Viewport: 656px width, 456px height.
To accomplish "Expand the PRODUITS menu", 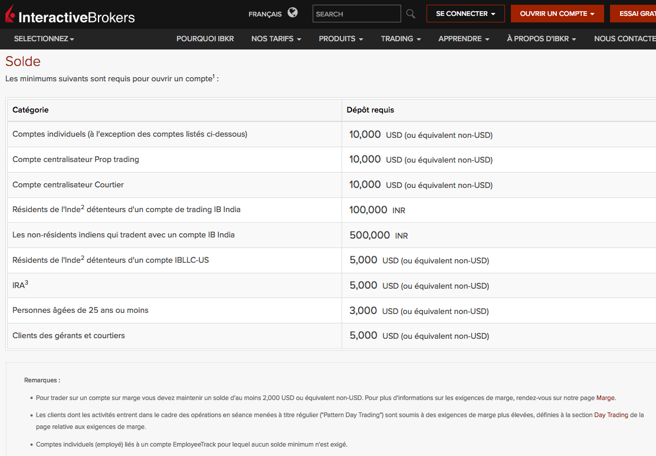I will click(341, 39).
